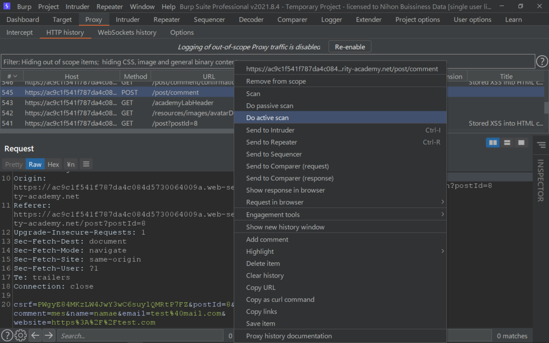Open the Project options tab

(x=418, y=20)
